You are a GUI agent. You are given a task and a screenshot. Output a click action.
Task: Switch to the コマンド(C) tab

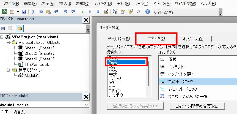156,39
